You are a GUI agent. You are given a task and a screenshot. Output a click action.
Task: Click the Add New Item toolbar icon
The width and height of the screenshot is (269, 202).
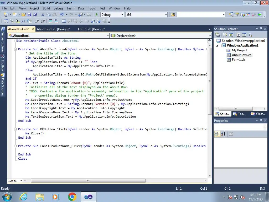point(15,15)
